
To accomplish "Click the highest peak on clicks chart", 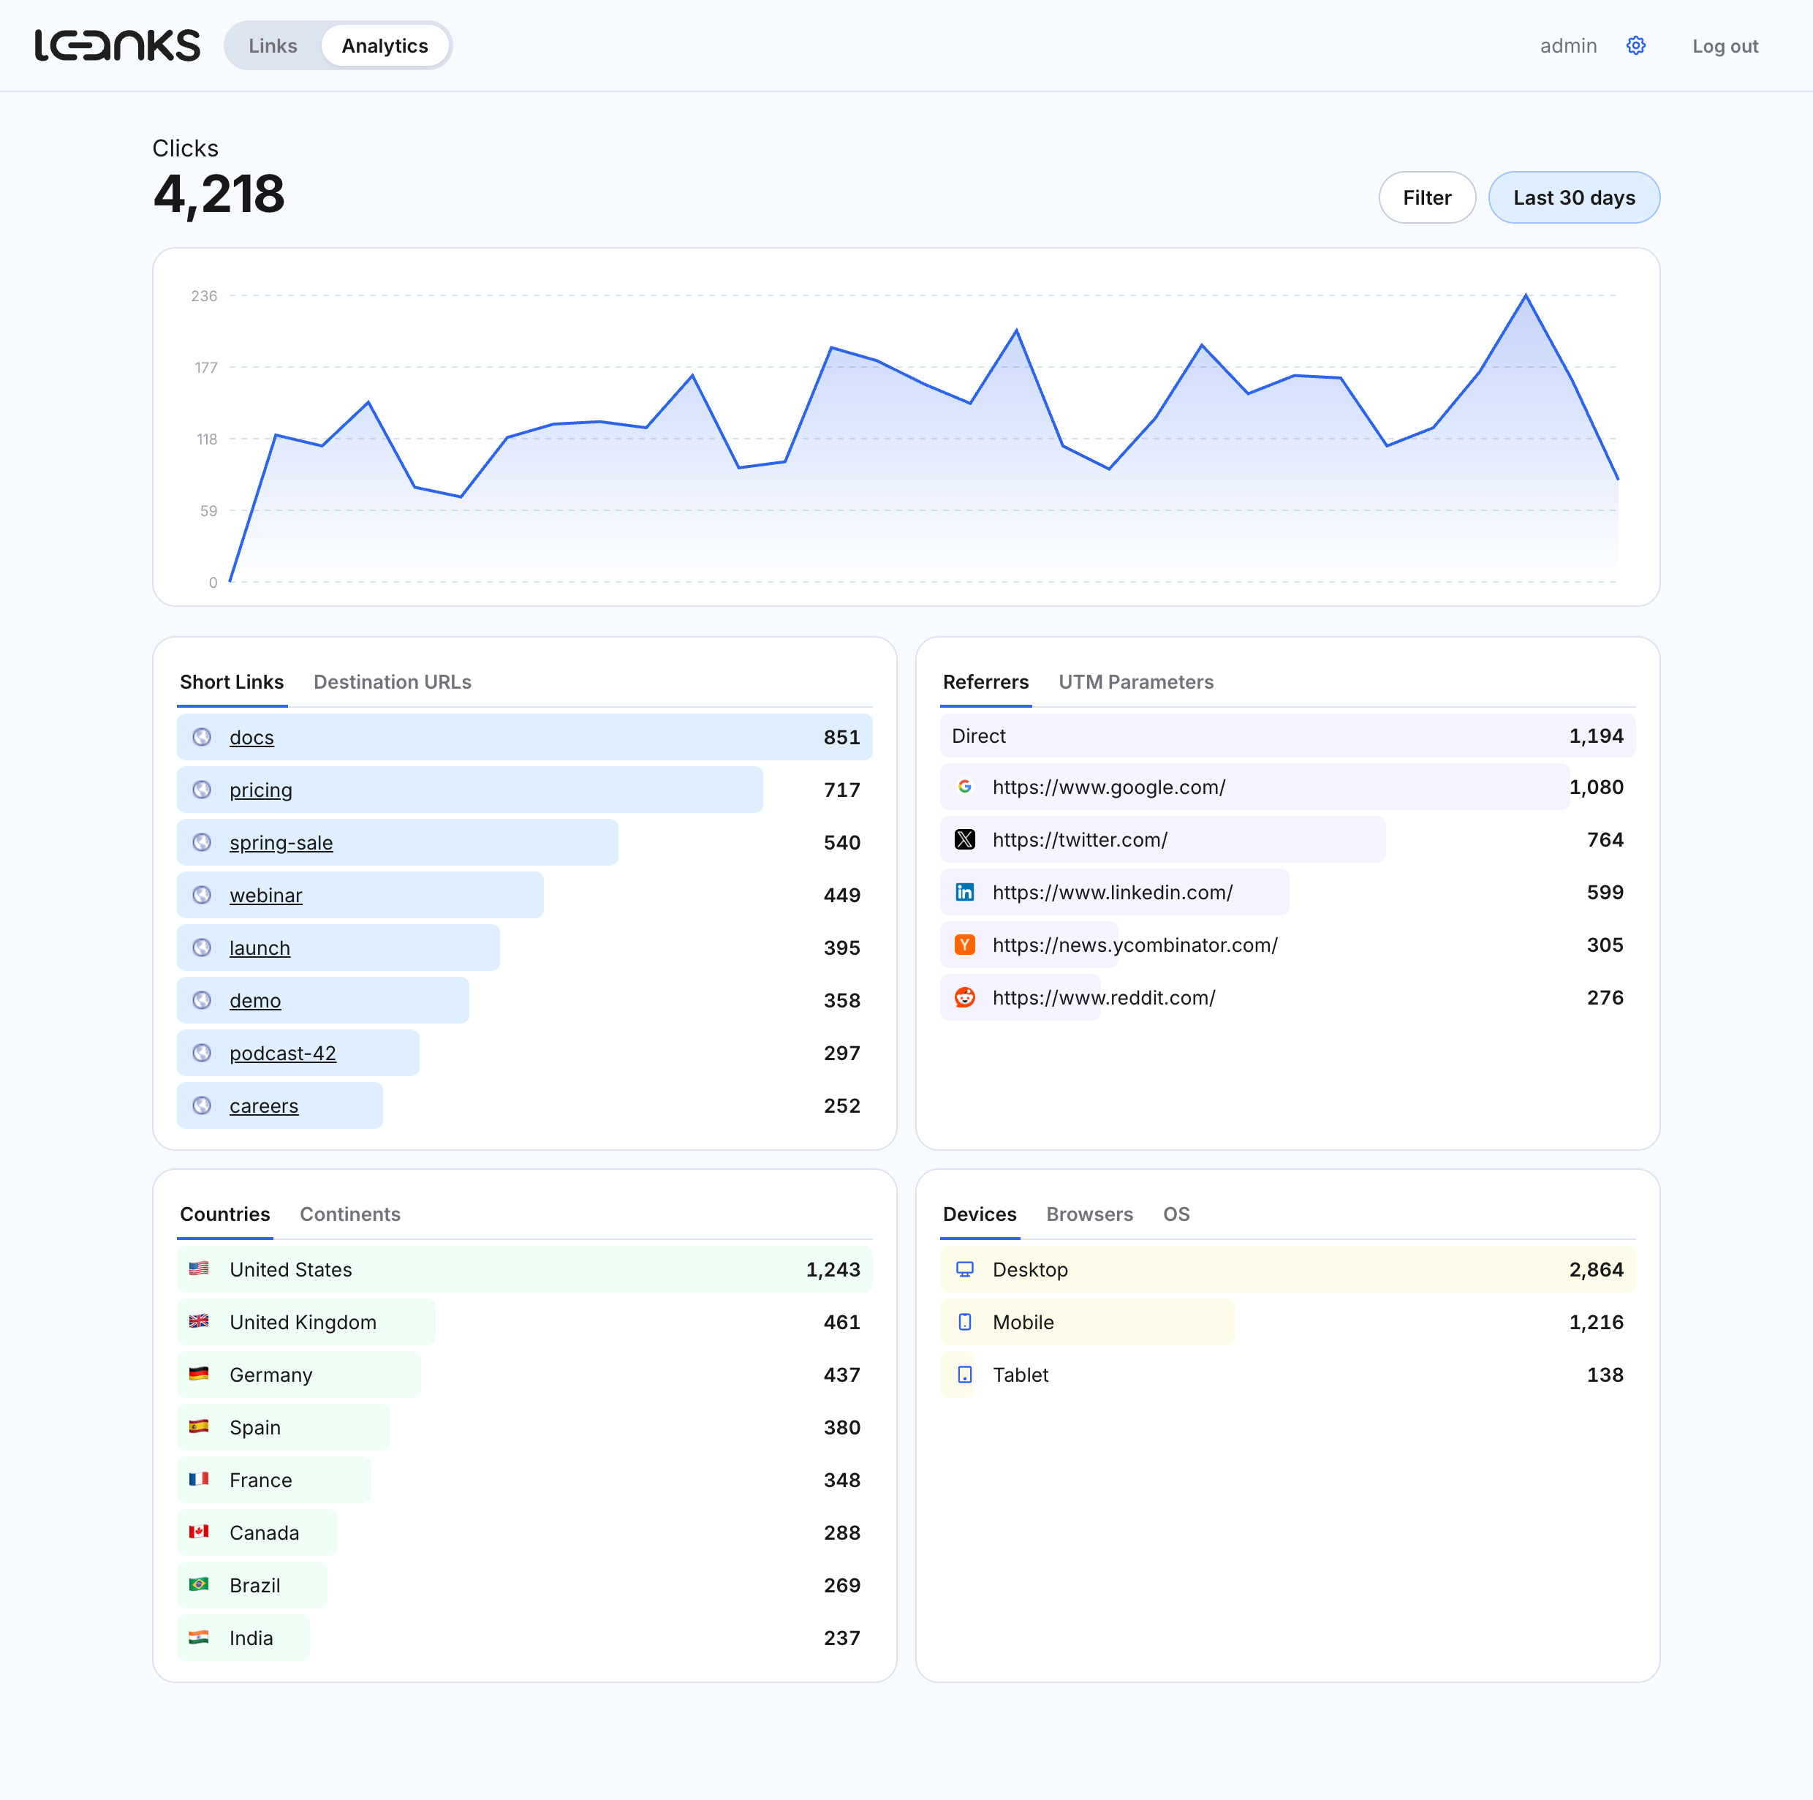I will 1526,295.
